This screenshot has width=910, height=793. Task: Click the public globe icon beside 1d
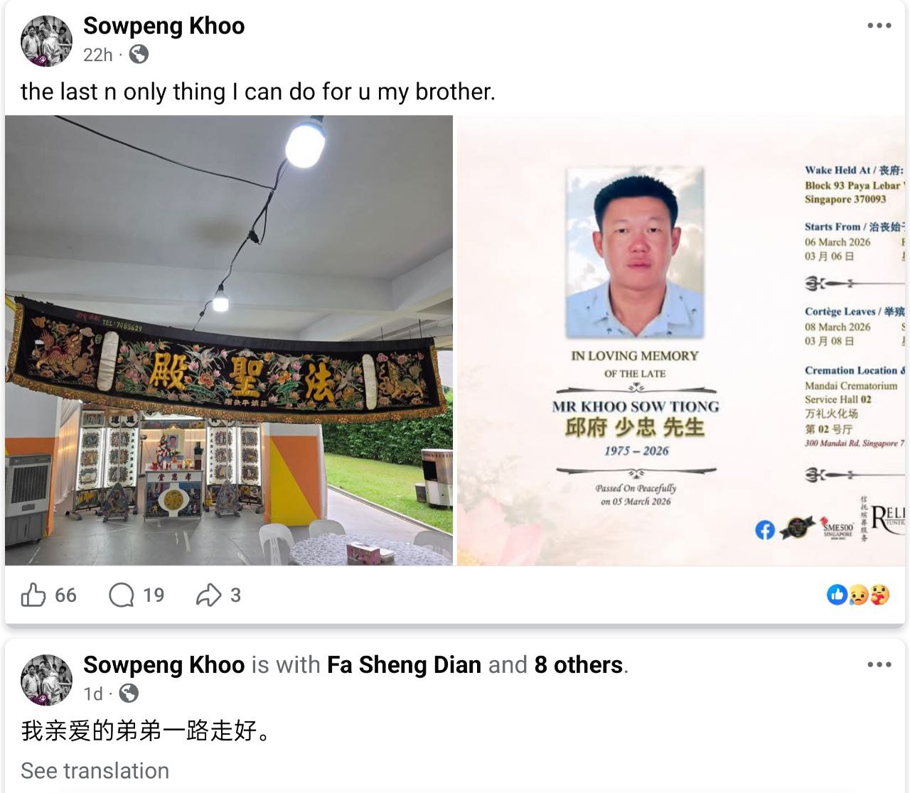click(x=129, y=694)
